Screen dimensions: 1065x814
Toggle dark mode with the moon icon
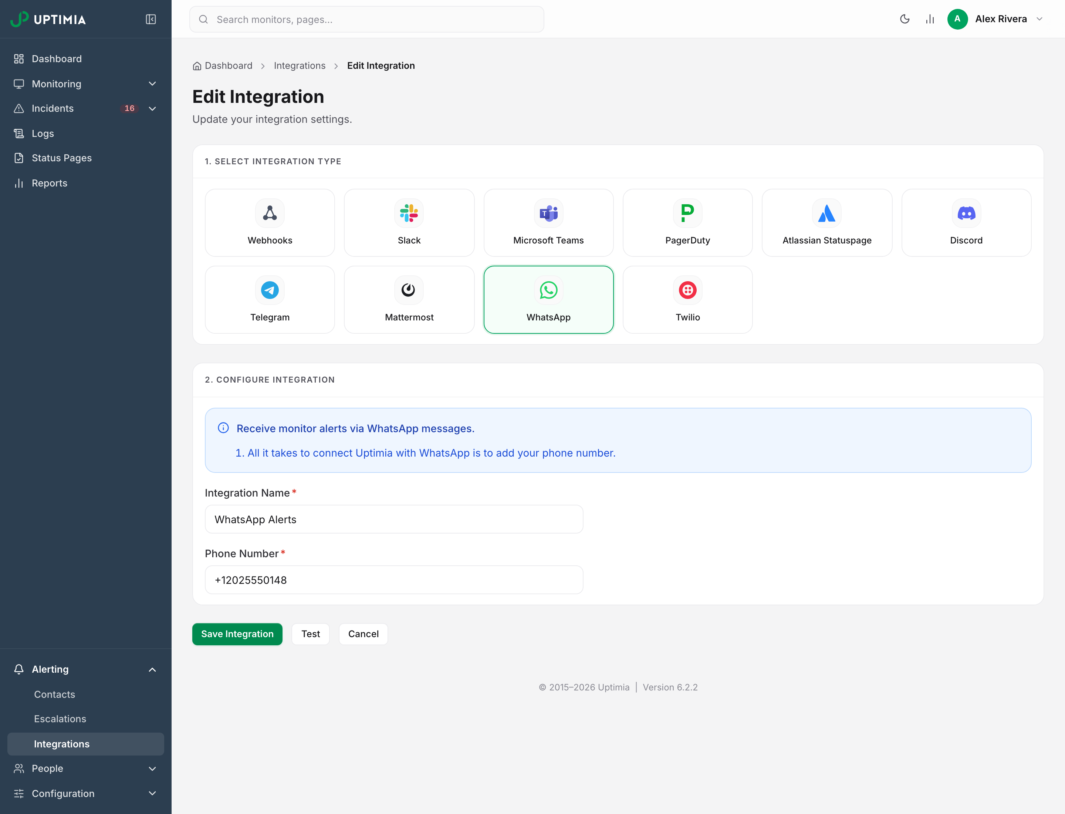[904, 19]
